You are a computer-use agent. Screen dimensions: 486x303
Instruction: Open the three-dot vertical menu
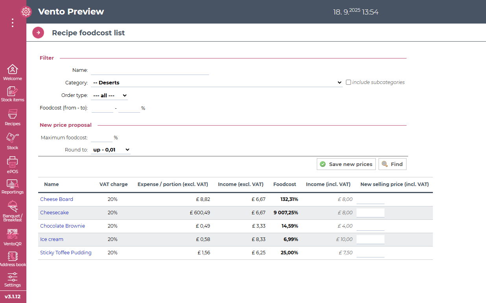point(13,23)
